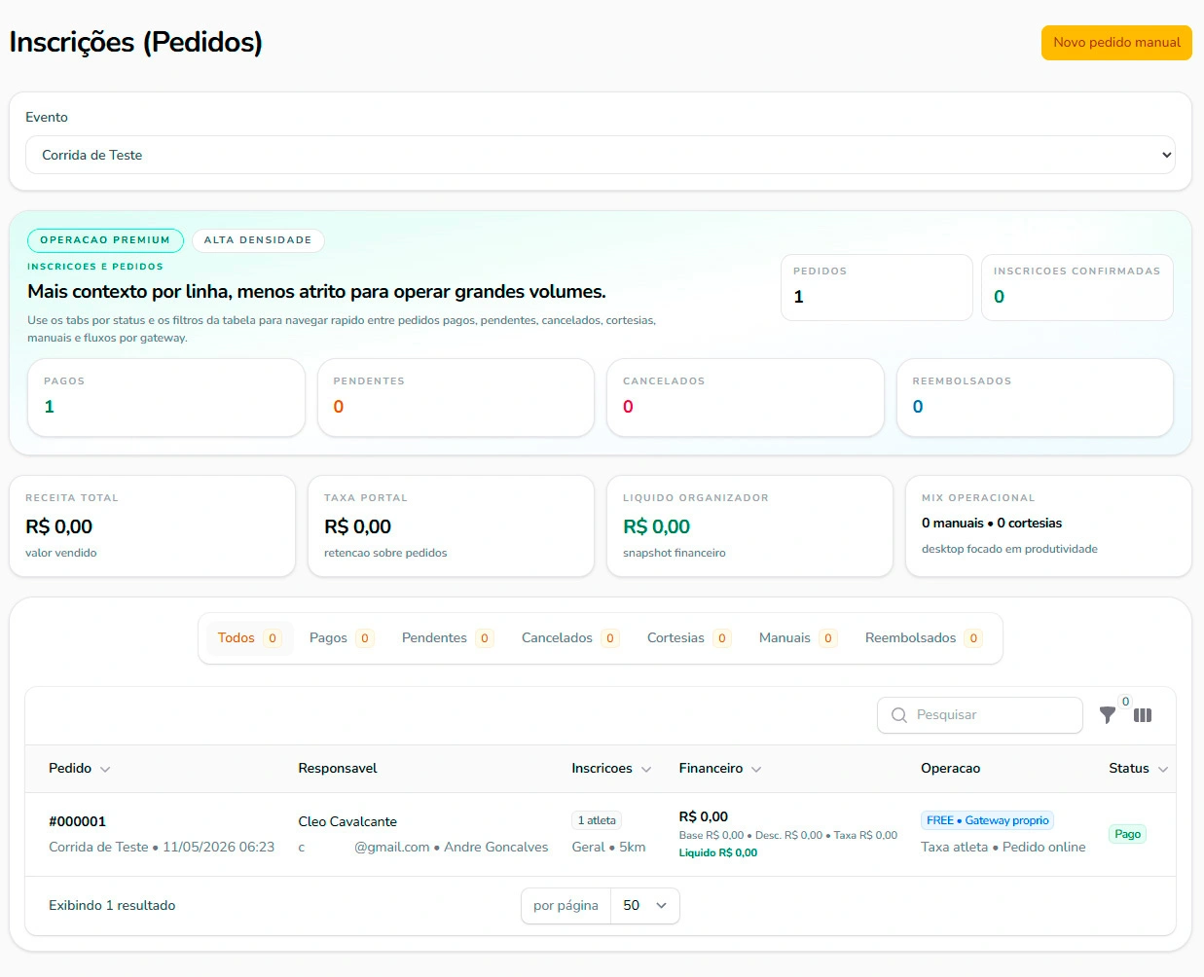Viewport: 1204px width, 977px height.
Task: Click the Taxa atleta Pedido online text
Action: [1003, 848]
